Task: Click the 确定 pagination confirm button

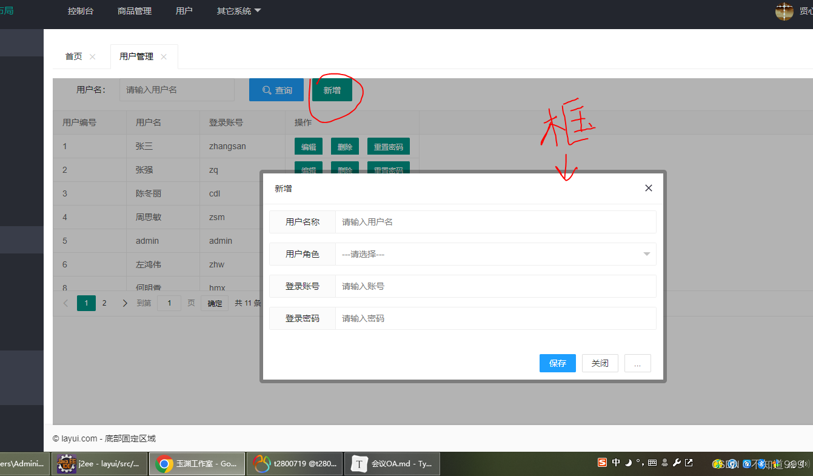Action: (215, 303)
